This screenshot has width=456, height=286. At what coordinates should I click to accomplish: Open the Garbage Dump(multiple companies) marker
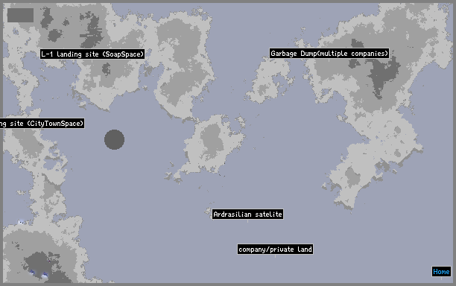329,54
